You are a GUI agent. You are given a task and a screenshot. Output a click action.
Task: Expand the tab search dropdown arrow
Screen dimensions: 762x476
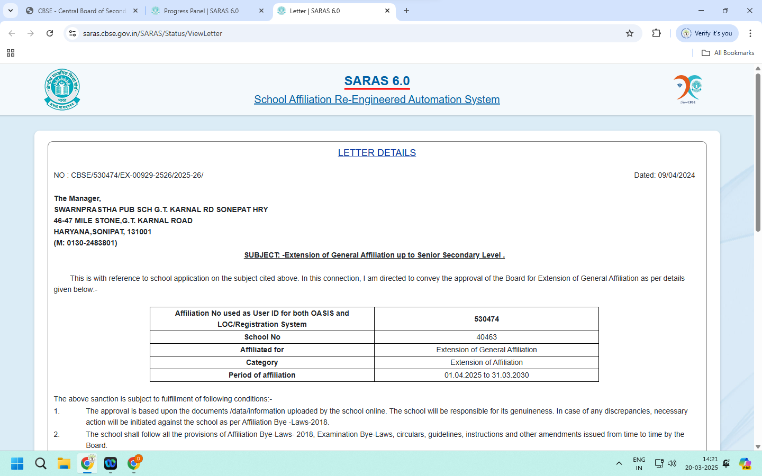coord(11,11)
